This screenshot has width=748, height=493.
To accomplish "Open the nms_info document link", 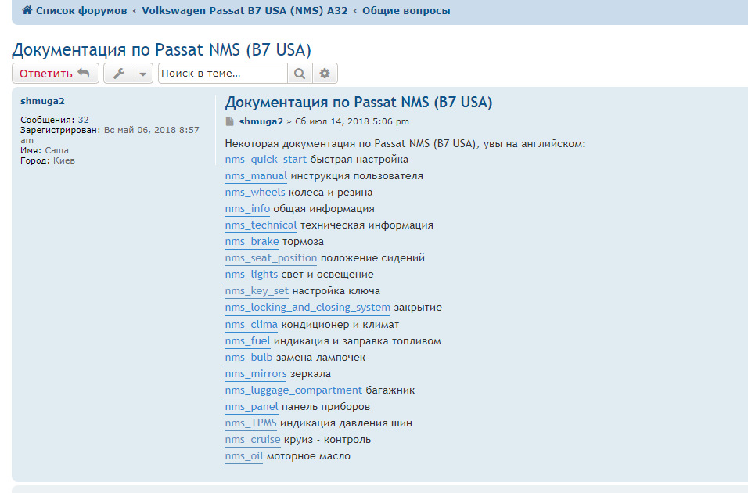I will pyautogui.click(x=247, y=209).
